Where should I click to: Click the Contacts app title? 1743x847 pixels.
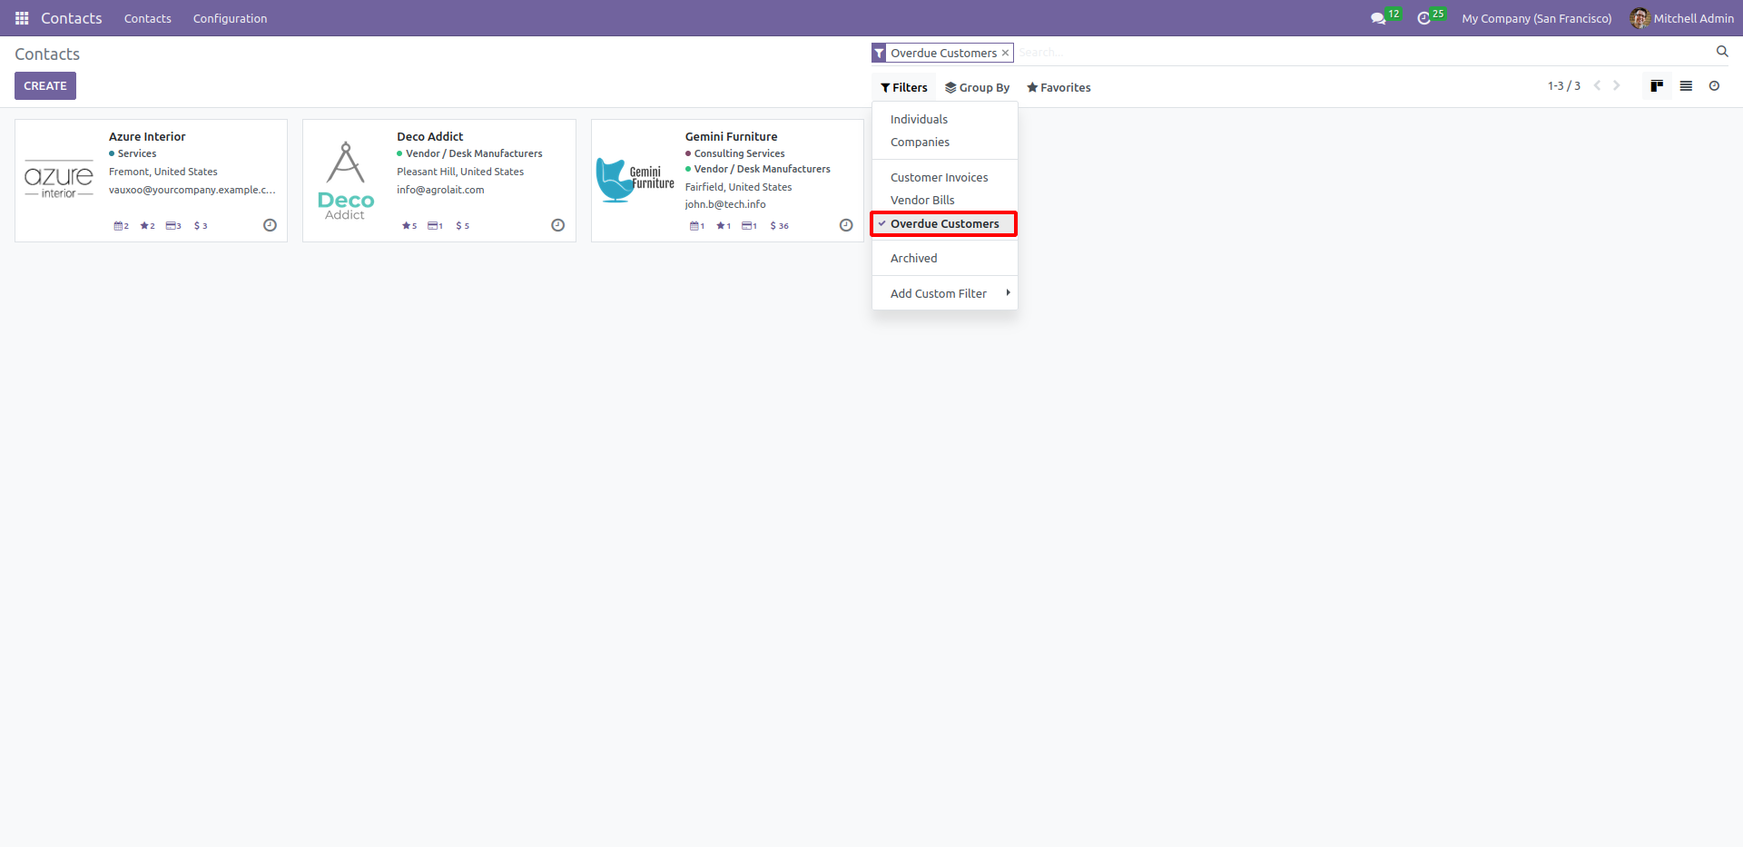(72, 18)
